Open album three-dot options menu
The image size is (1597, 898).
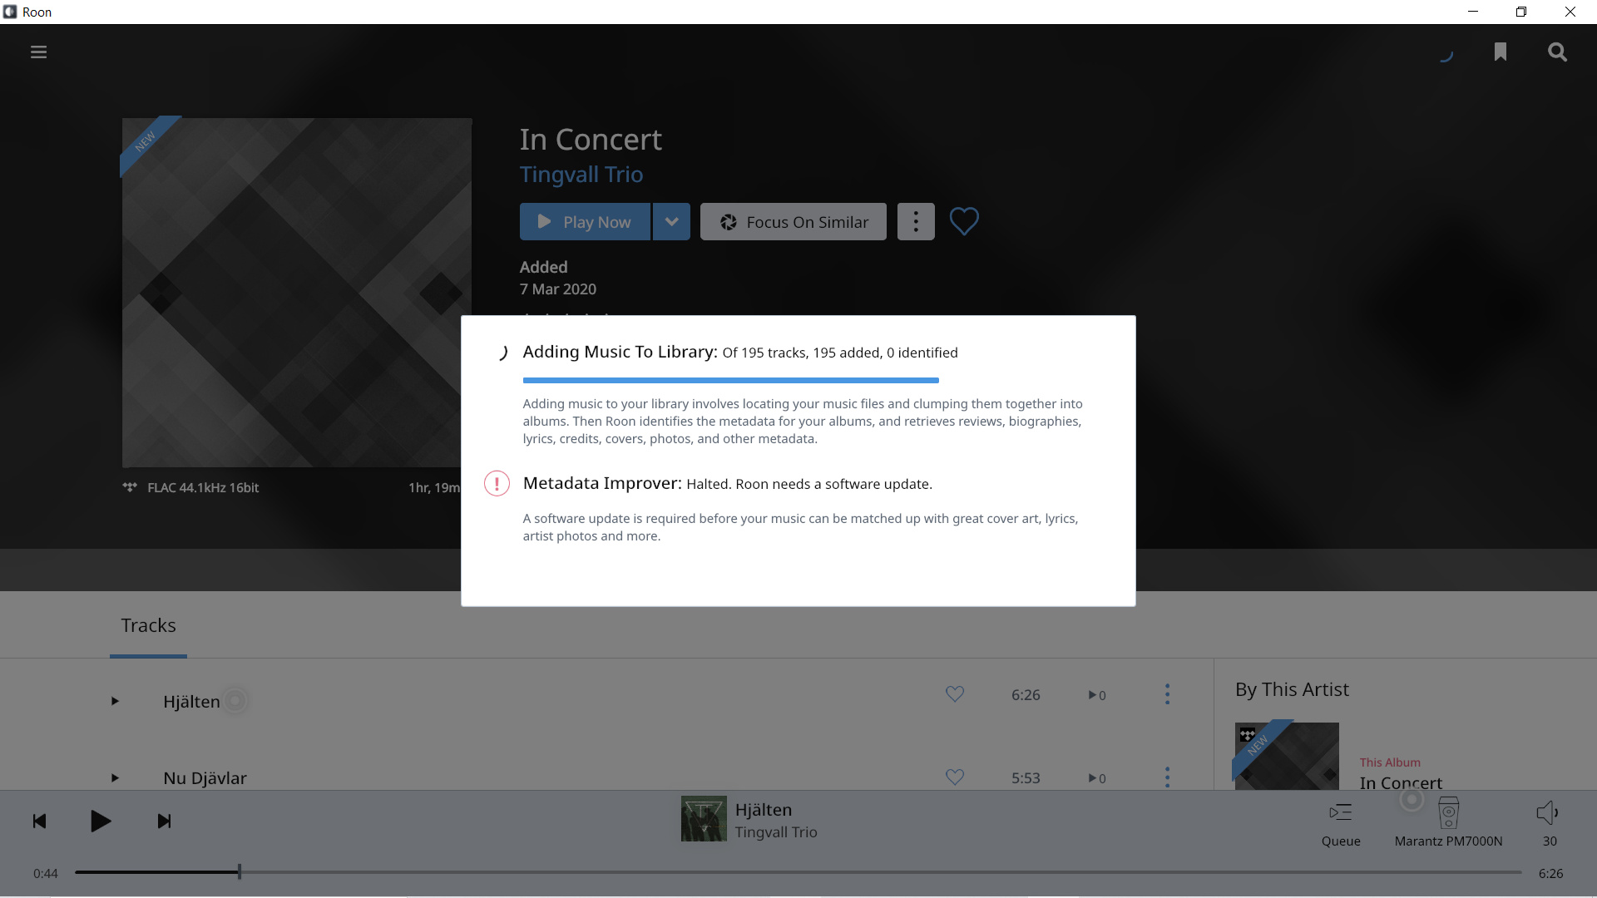916,222
